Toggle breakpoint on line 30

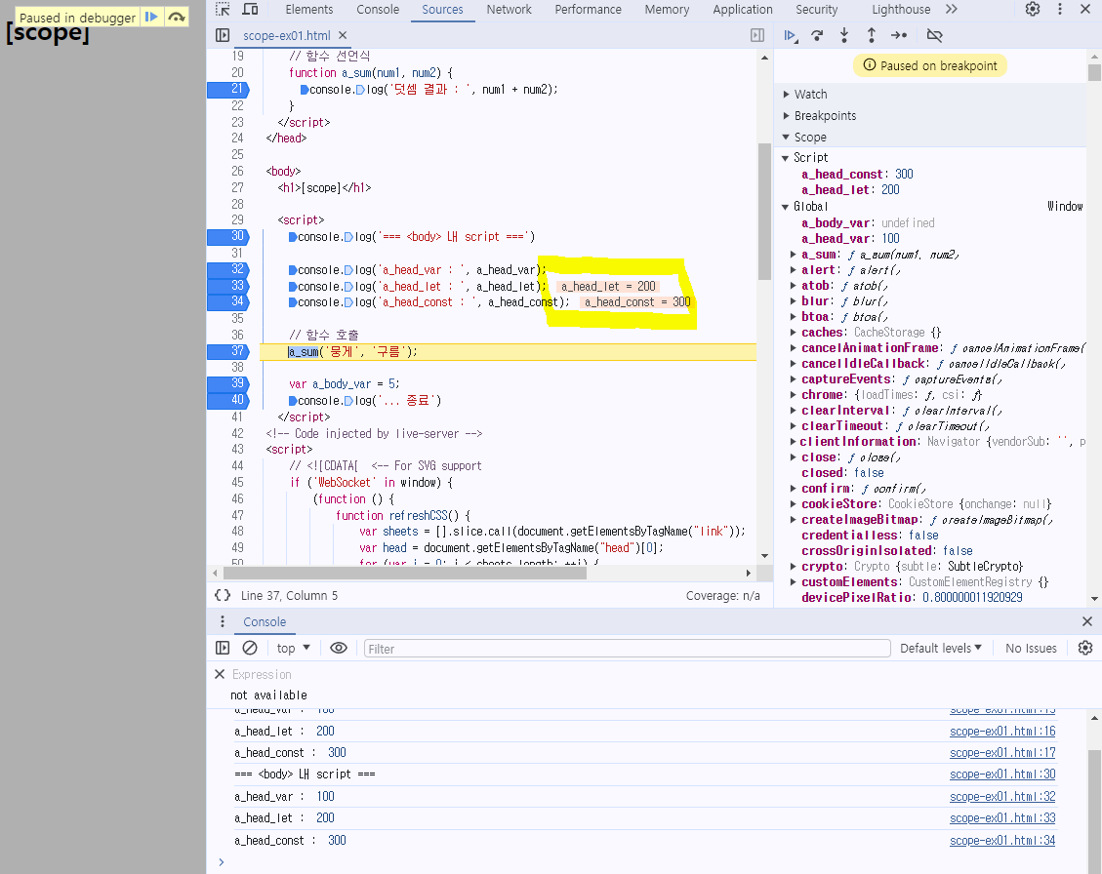click(x=228, y=237)
